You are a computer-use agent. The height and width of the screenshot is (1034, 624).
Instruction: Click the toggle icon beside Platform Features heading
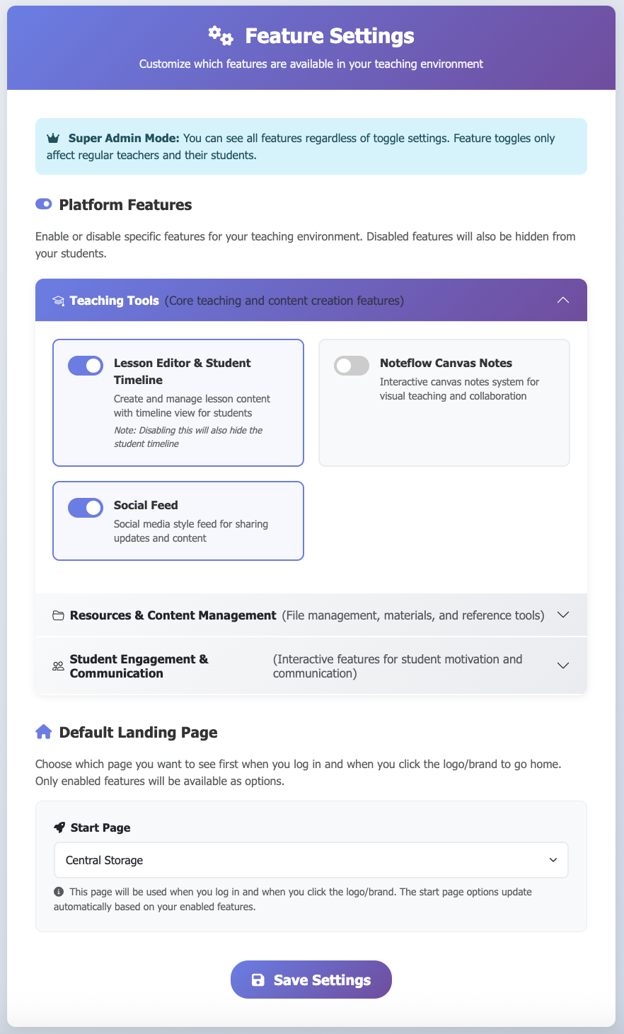click(x=43, y=204)
